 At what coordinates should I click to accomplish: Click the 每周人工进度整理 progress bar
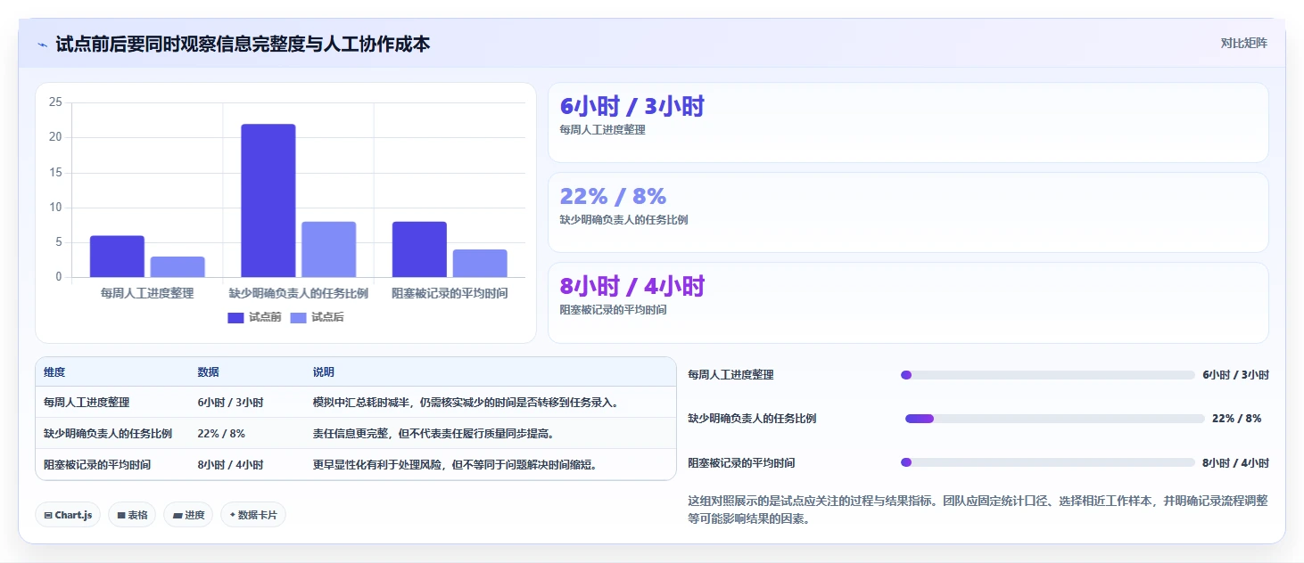point(1048,375)
